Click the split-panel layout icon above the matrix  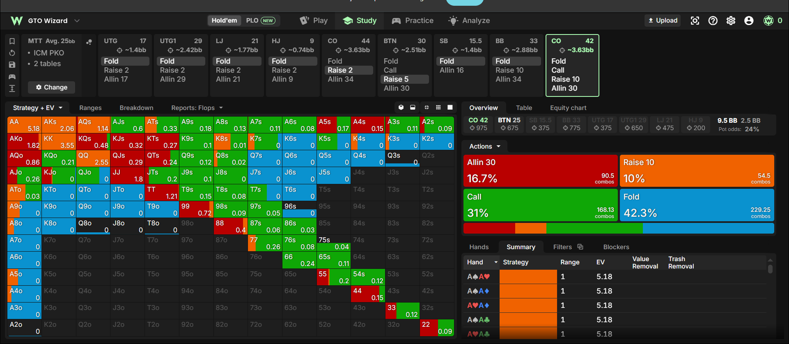click(413, 108)
